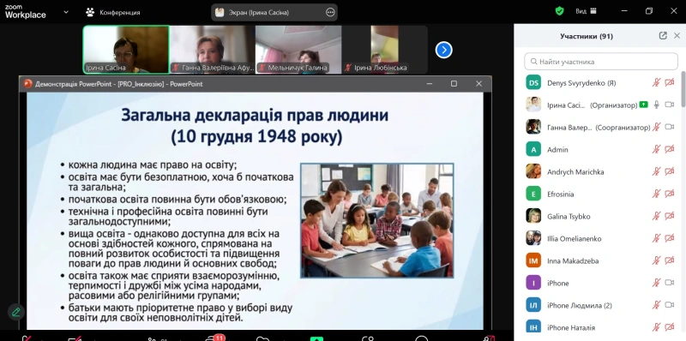Click the green annotation pencil button
This screenshot has height=341, width=686.
[x=16, y=312]
